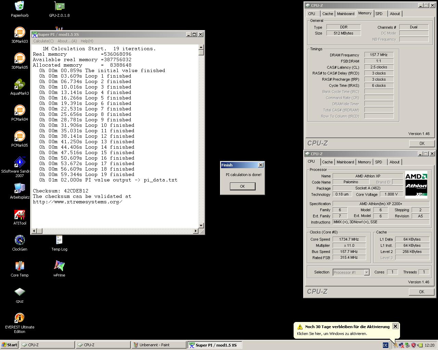Click the AMD Athlon XP logo image

coord(416,185)
